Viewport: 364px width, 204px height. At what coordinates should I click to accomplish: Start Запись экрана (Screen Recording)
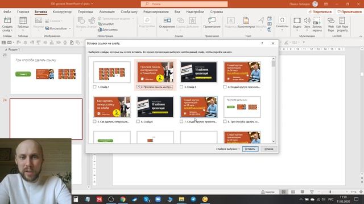click(x=317, y=20)
